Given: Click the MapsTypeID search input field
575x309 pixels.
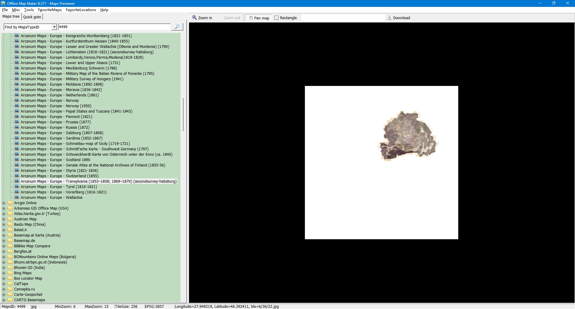Looking at the screenshot, I should (x=114, y=27).
